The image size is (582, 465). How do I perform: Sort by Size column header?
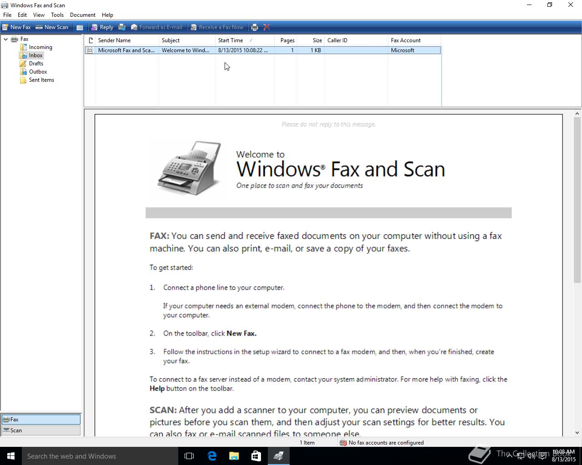point(311,40)
